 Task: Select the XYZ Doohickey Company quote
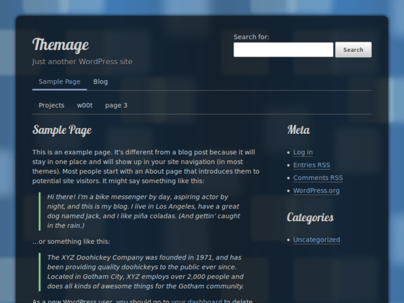click(x=145, y=272)
